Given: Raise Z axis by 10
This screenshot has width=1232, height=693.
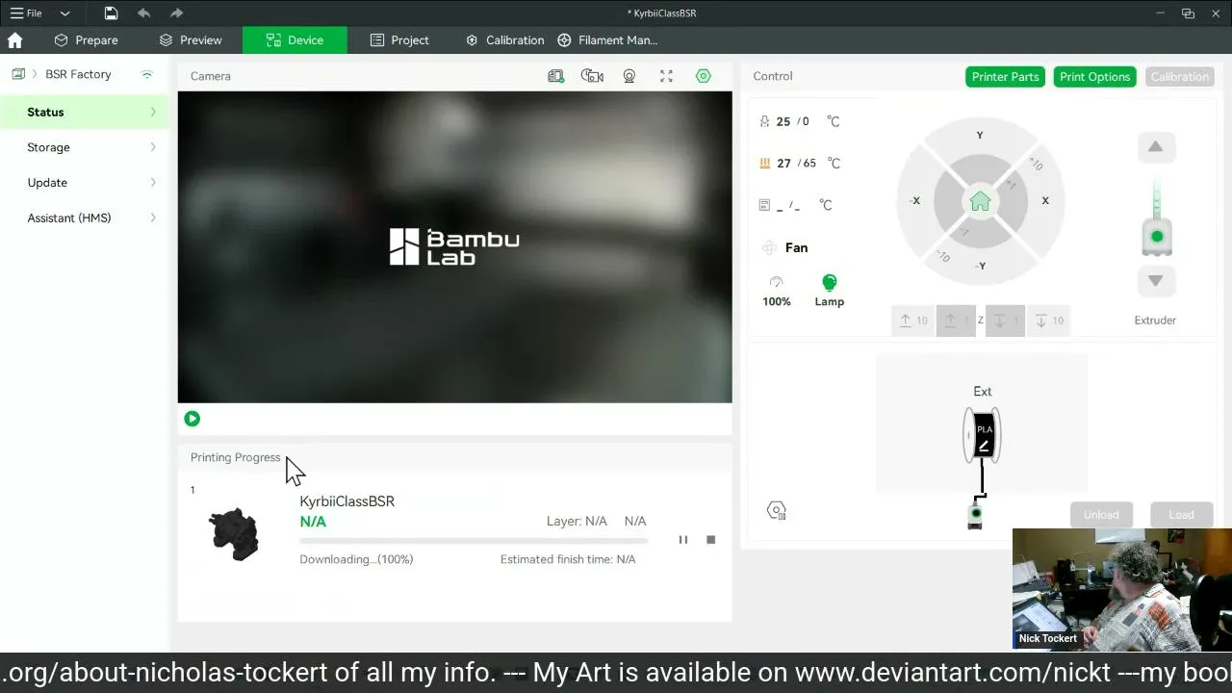Looking at the screenshot, I should pos(913,321).
